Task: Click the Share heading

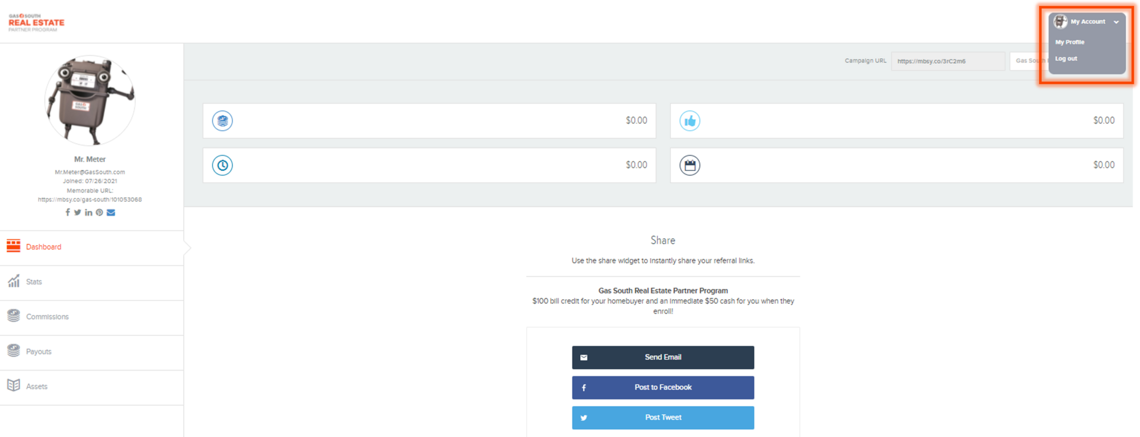Action: (663, 240)
